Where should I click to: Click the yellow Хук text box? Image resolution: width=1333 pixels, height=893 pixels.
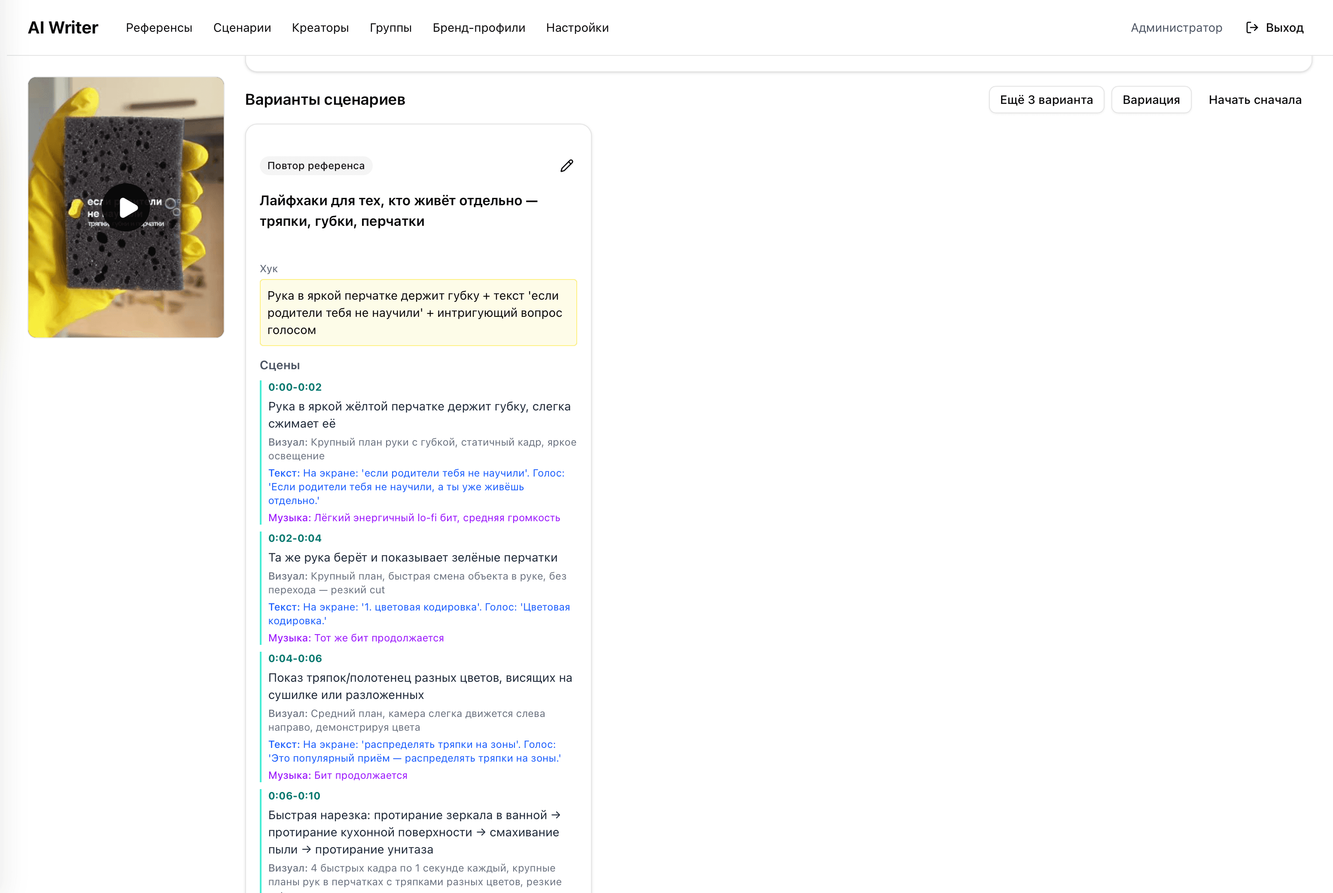(x=418, y=313)
